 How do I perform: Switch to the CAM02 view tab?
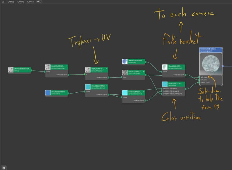(20, 2)
